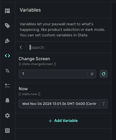The height and width of the screenshot is (140, 116).
Task: Go back using the left chevron arrow
Action: tap(21, 47)
